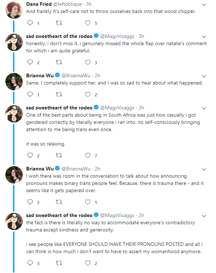Image resolution: width=216 pixels, height=273 pixels.
Task: Reply to Brianna Wu's announcing pronouns tweet
Action: [x=30, y=202]
